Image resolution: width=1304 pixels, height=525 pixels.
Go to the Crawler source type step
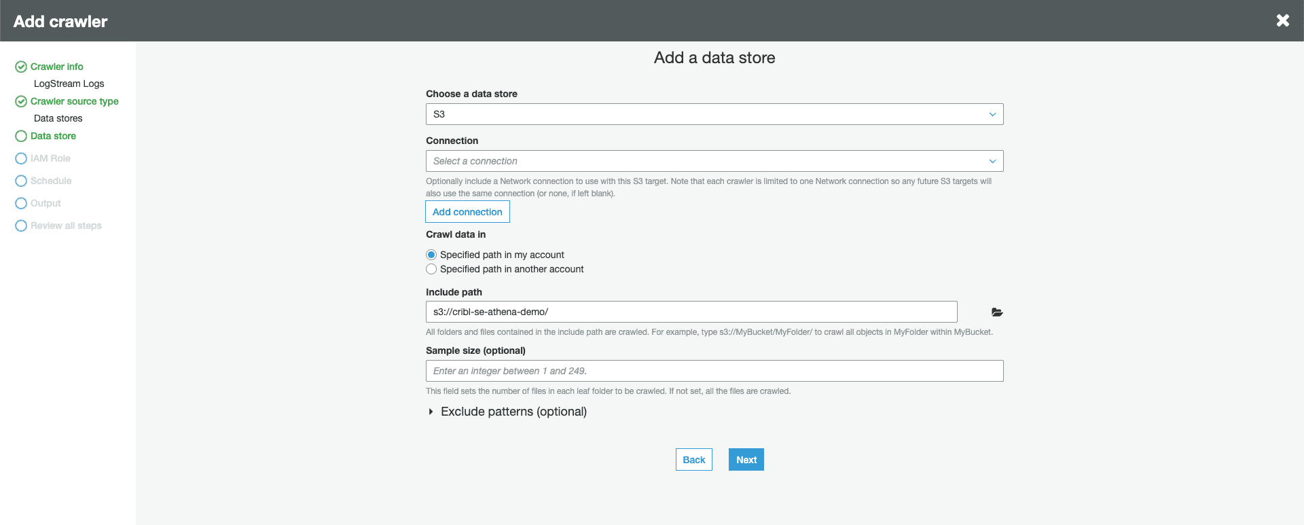[75, 101]
